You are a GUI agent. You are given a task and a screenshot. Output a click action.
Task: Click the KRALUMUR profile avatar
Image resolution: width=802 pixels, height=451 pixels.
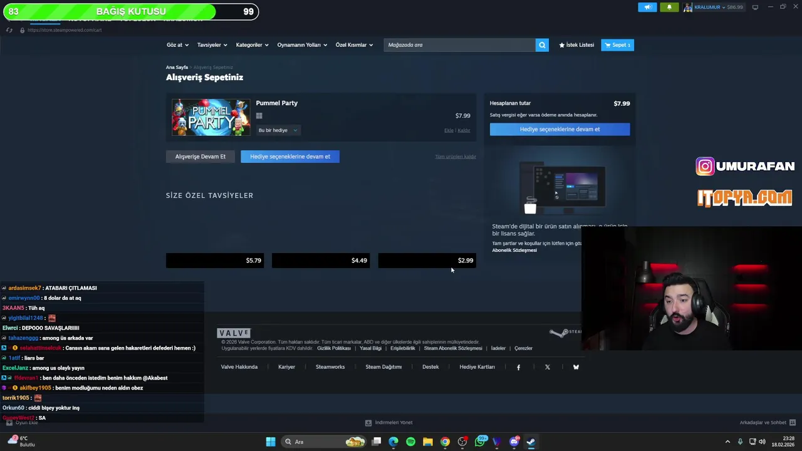pos(688,7)
